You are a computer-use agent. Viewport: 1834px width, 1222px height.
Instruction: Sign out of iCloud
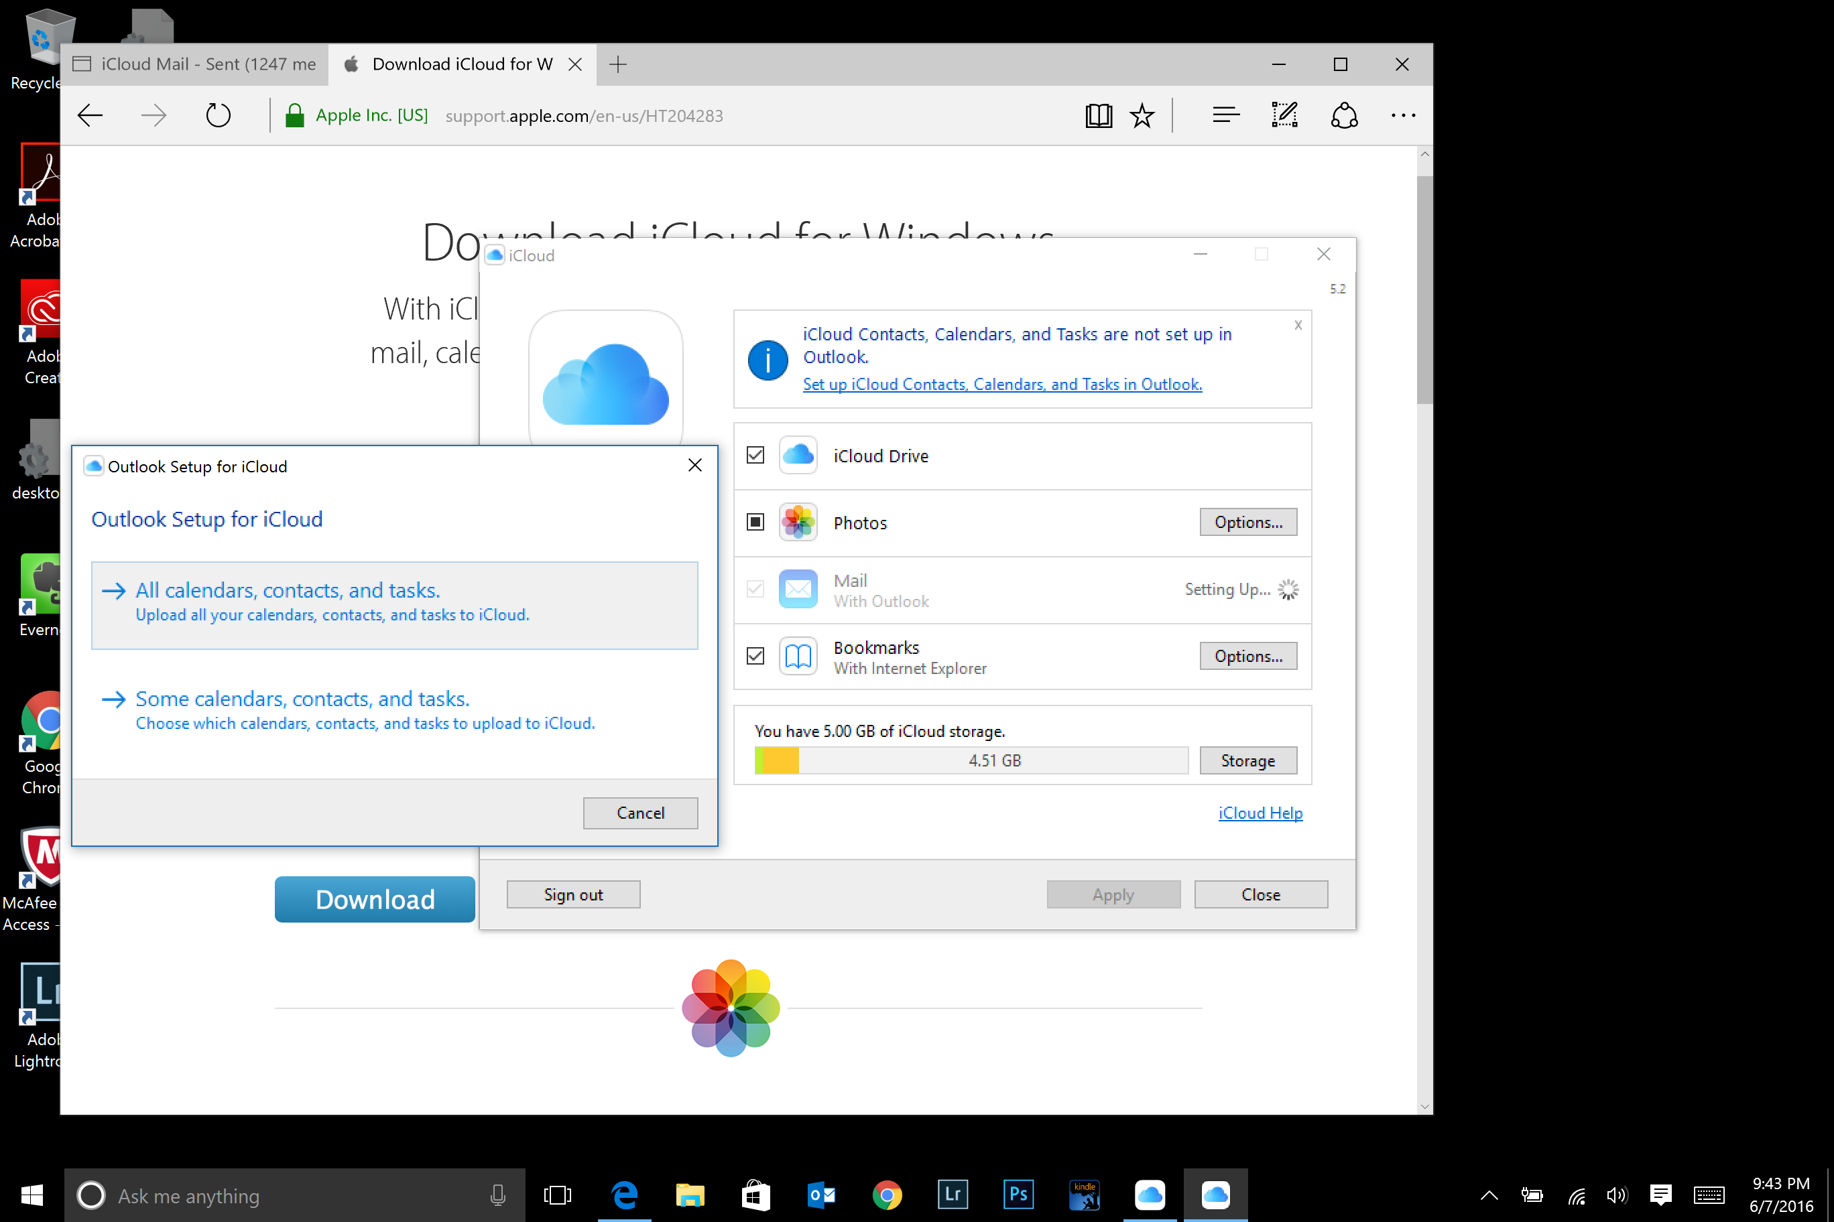(573, 894)
